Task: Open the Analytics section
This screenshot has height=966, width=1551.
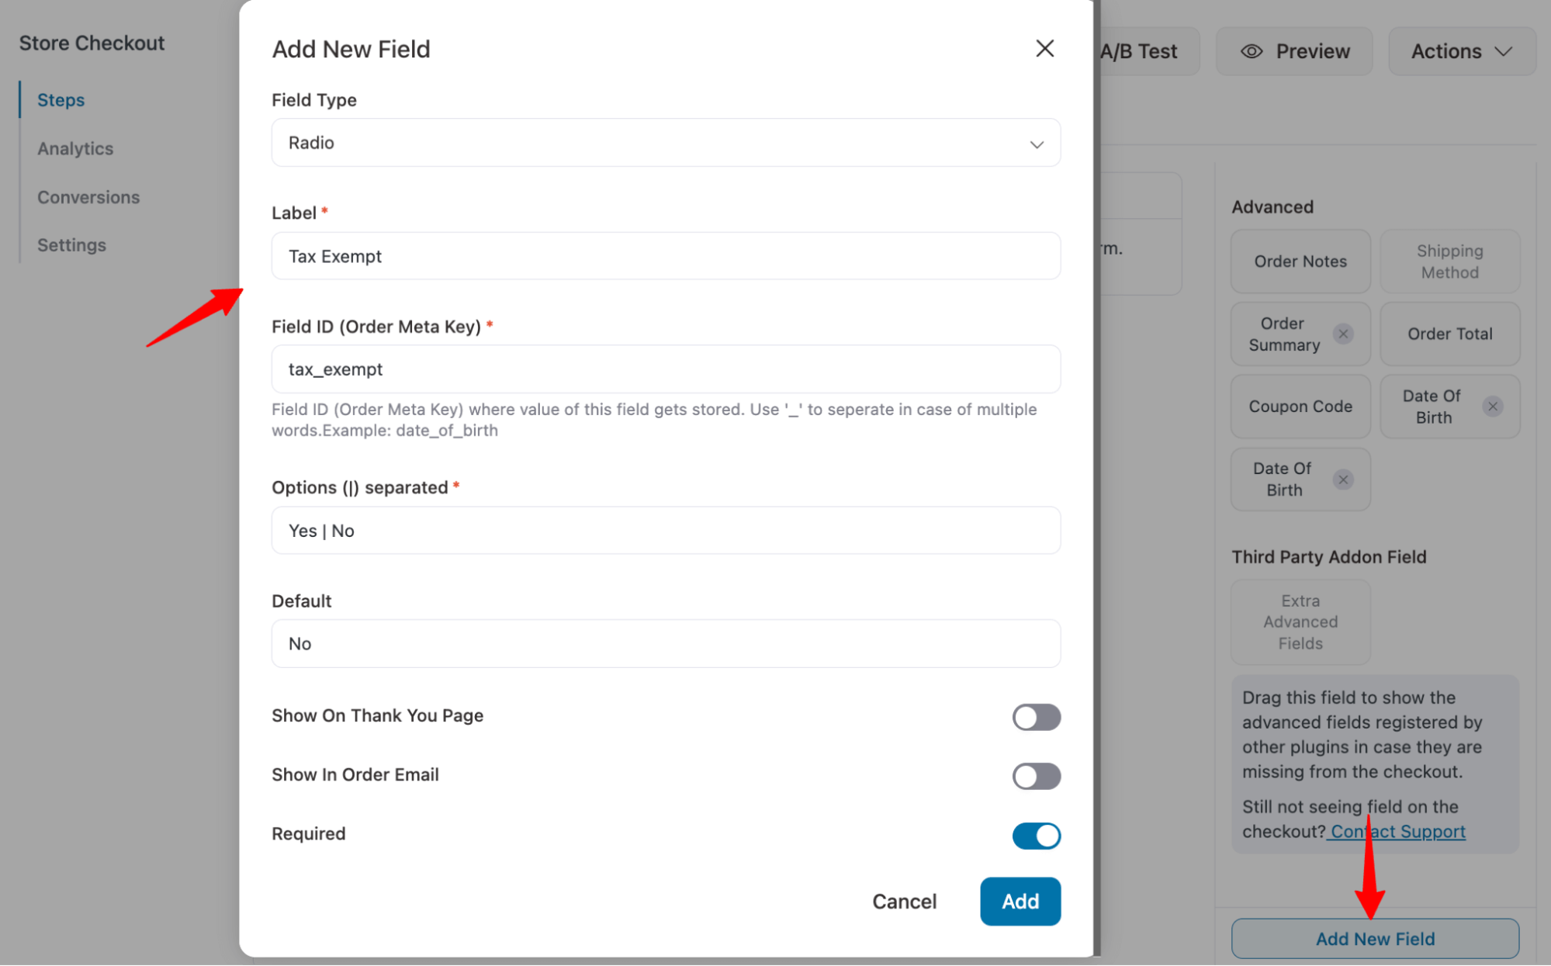Action: coord(75,148)
